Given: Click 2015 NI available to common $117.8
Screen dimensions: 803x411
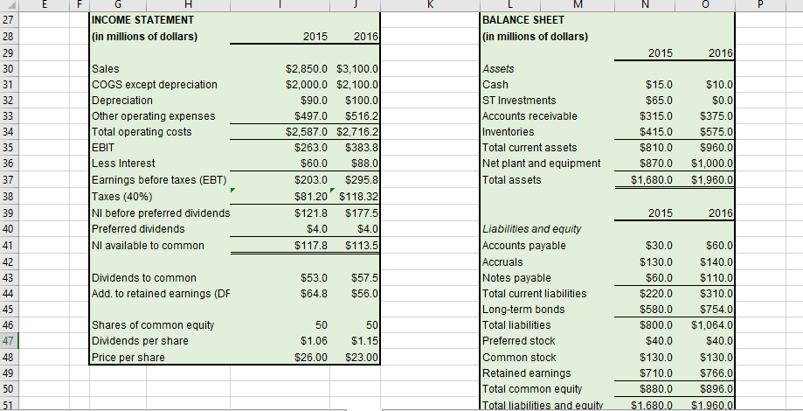Looking at the screenshot, I should coord(311,246).
